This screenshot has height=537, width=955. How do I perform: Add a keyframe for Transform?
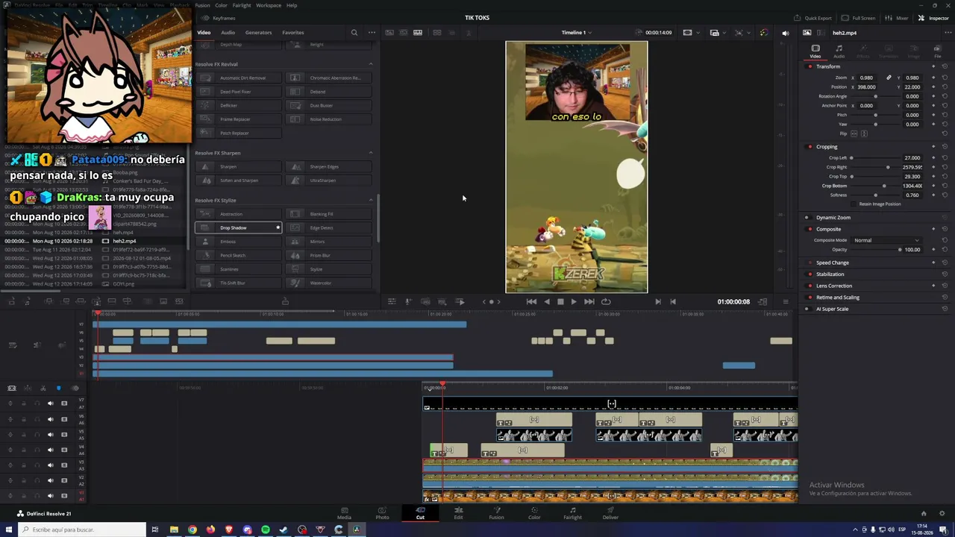coord(933,66)
